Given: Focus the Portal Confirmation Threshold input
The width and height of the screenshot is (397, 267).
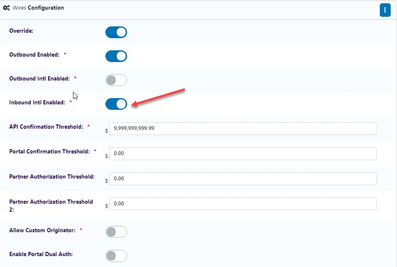Looking at the screenshot, I should coord(243,153).
